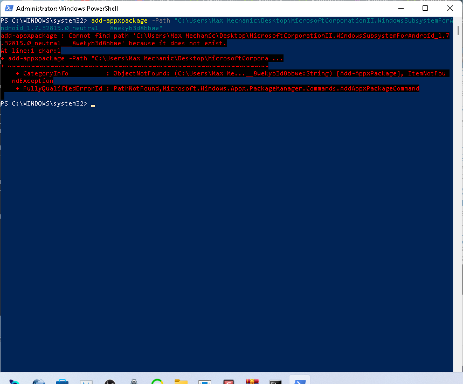This screenshot has height=384, width=463.
Task: Click the 'Administrator: Windows PowerShell' window title
Action: pos(67,8)
